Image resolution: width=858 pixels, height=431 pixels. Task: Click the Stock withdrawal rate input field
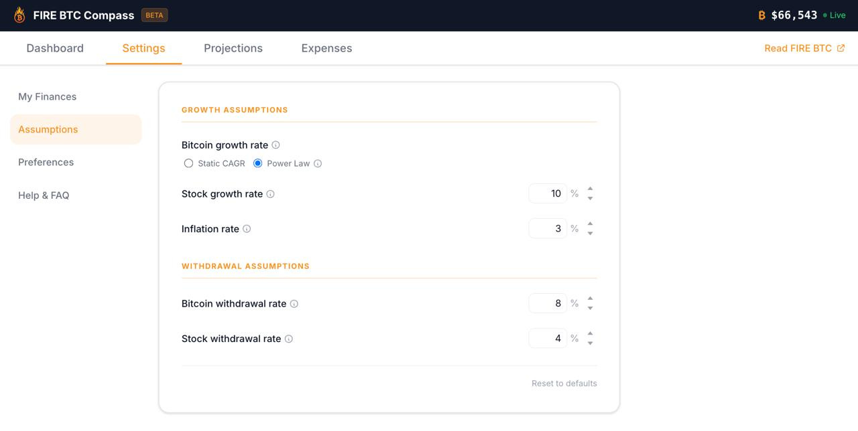pos(548,338)
